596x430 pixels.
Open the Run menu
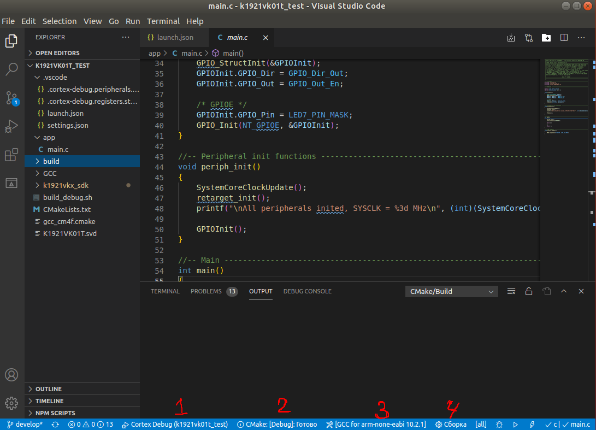click(x=133, y=21)
